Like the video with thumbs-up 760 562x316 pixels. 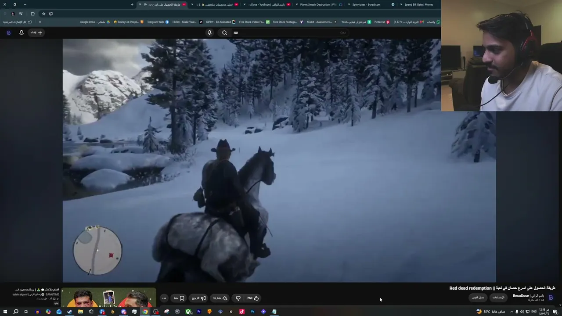pos(252,298)
